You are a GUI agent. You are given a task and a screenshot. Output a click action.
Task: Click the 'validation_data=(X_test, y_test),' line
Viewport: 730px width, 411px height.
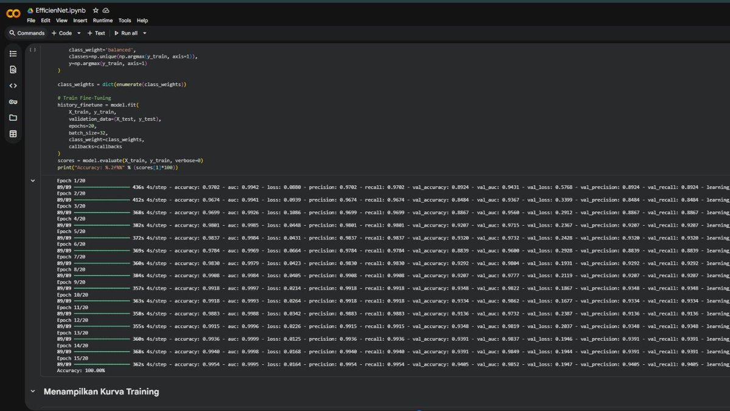114,119
